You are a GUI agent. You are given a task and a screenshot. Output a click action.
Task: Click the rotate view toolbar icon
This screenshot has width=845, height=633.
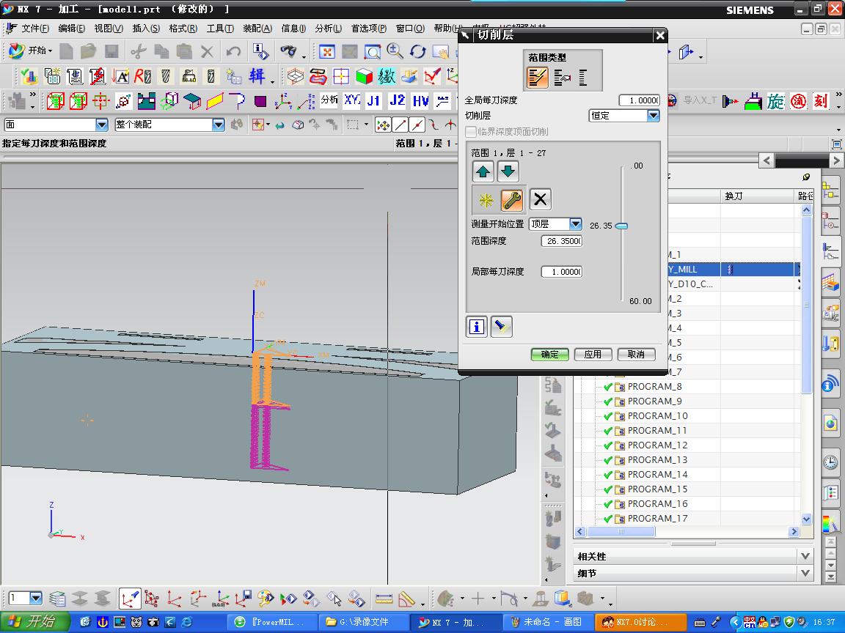click(x=418, y=51)
